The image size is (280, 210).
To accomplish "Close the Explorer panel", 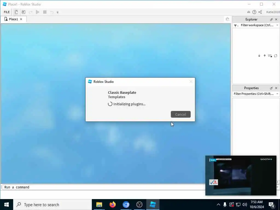I will (276, 19).
